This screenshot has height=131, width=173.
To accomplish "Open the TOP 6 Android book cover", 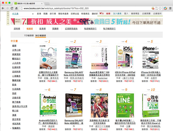I will click(x=48, y=105).
